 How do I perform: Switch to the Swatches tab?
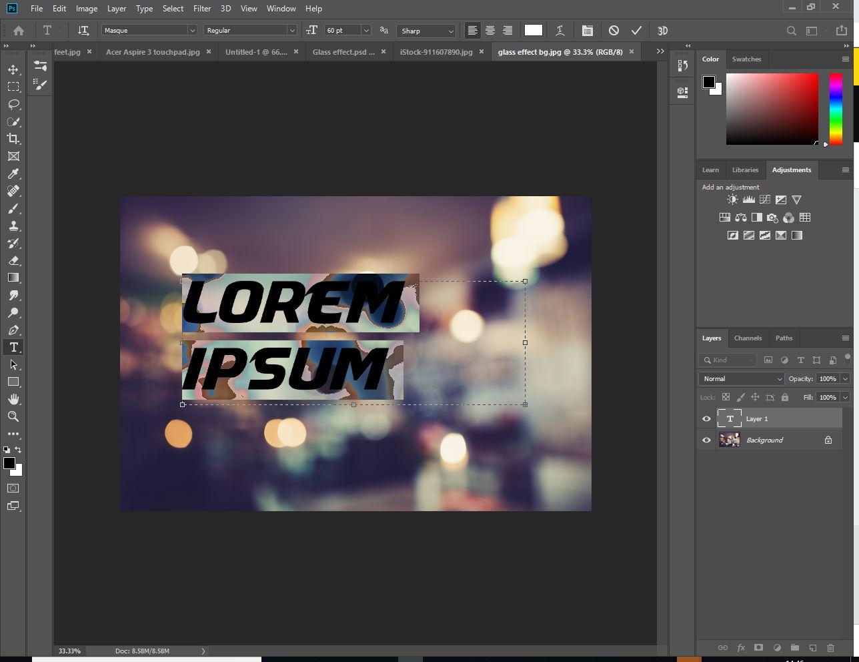coord(746,59)
